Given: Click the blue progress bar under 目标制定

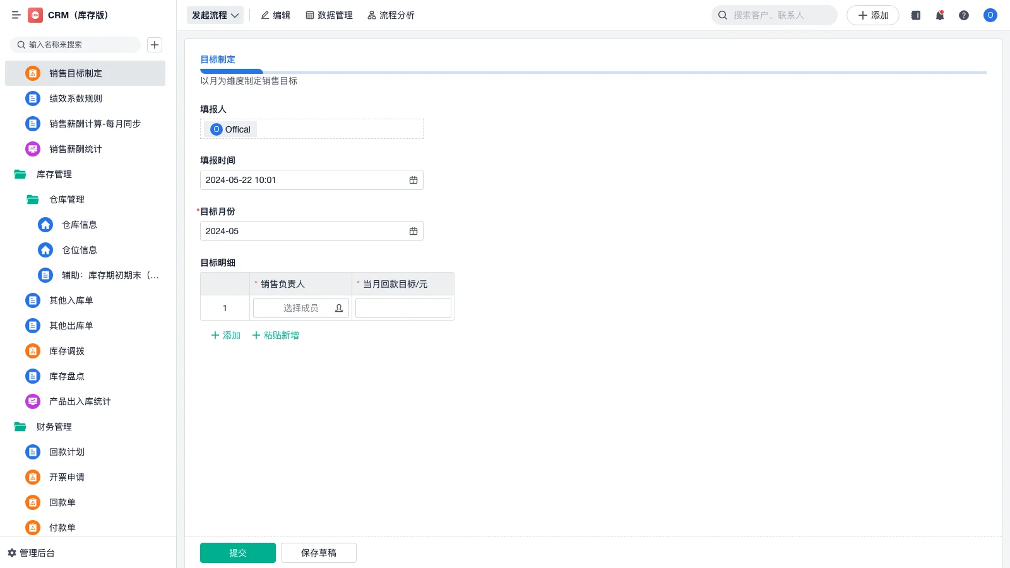Looking at the screenshot, I should click(231, 71).
